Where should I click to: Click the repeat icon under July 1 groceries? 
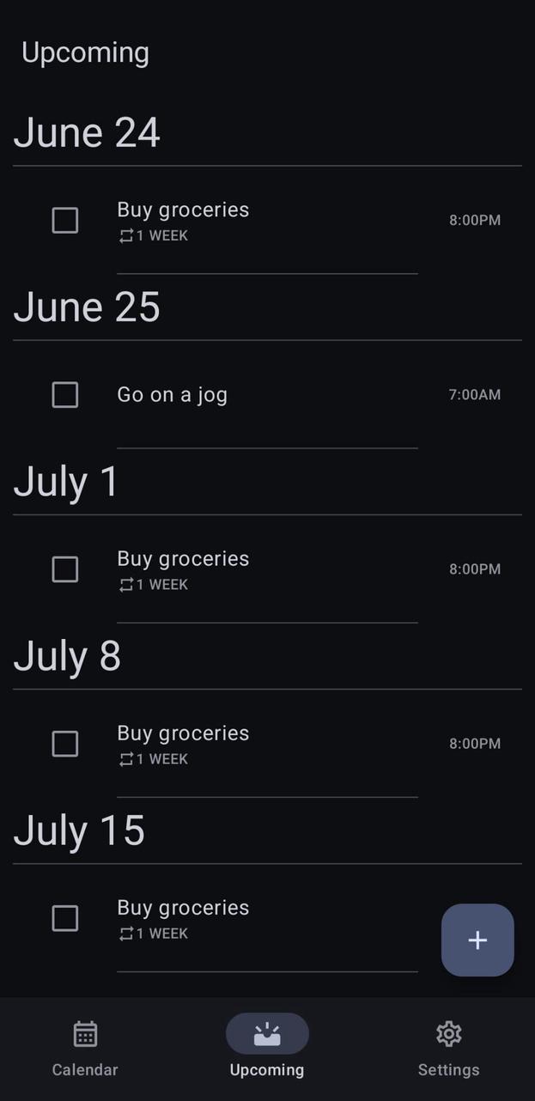click(x=126, y=585)
